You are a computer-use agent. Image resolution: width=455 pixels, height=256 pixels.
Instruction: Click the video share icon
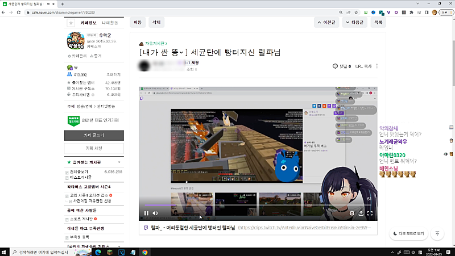[361, 213]
